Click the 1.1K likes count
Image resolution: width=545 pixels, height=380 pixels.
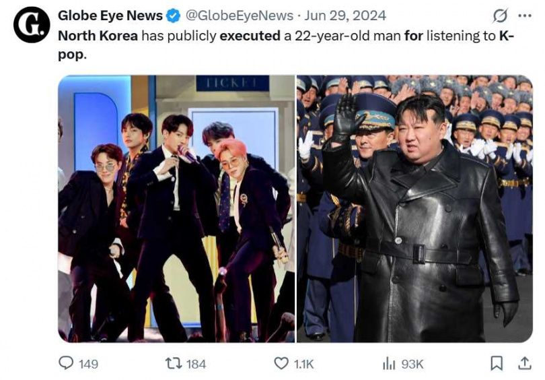click(x=303, y=364)
